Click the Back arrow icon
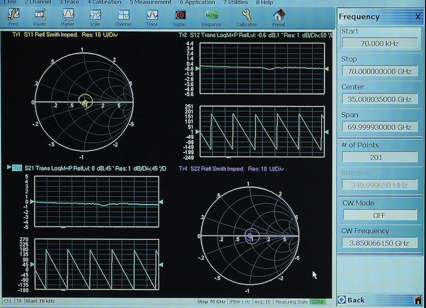426x308 pixels. tap(342, 299)
